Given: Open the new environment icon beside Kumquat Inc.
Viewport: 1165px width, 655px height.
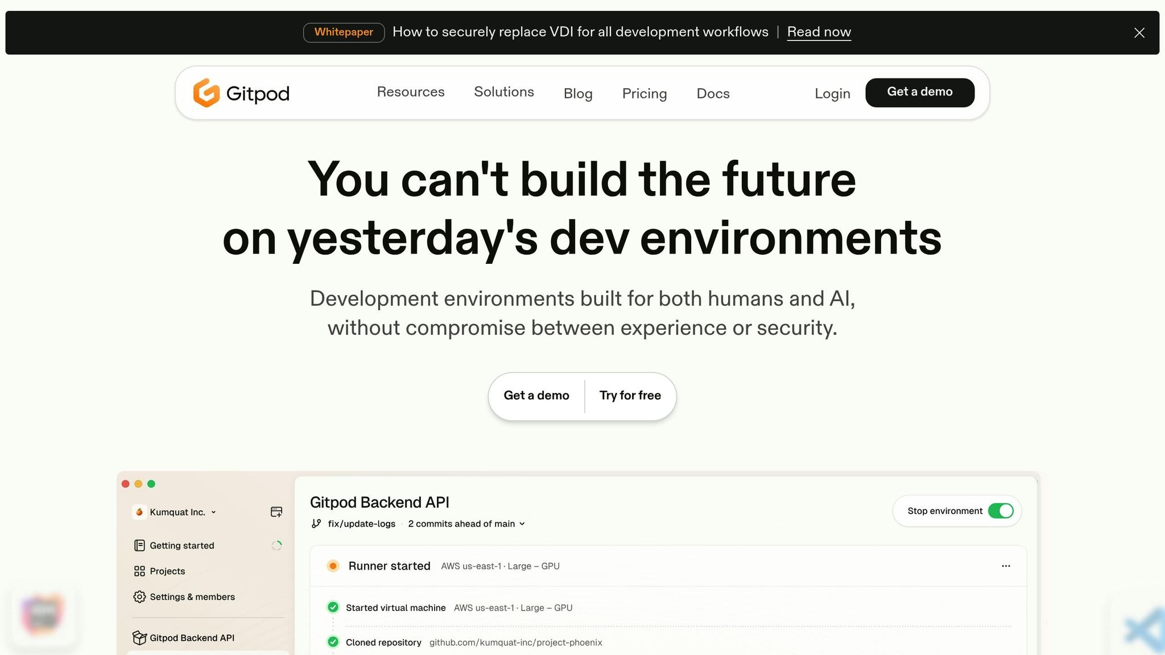Looking at the screenshot, I should [276, 512].
